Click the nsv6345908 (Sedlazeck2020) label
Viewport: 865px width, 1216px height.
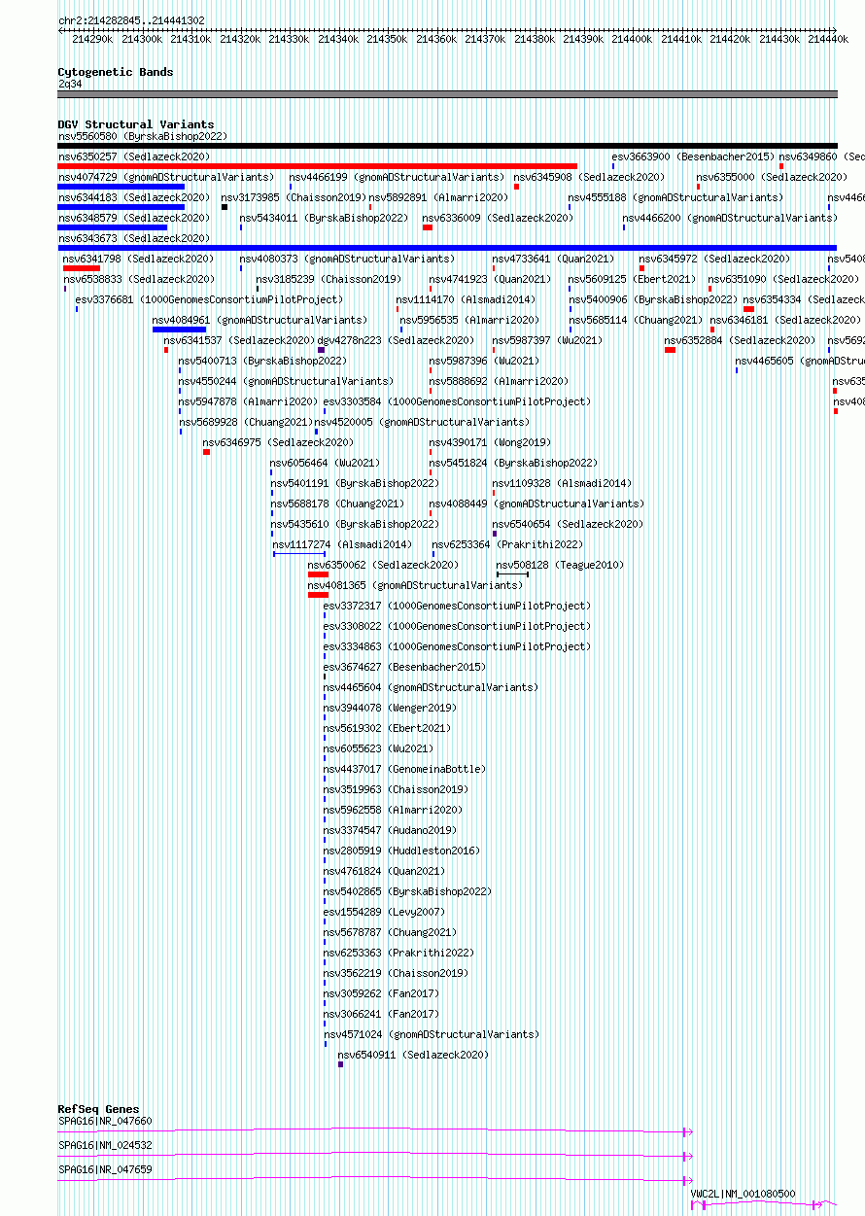(589, 177)
